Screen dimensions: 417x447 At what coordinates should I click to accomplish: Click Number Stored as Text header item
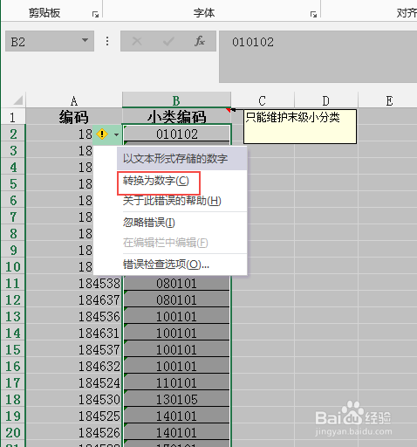click(x=181, y=159)
